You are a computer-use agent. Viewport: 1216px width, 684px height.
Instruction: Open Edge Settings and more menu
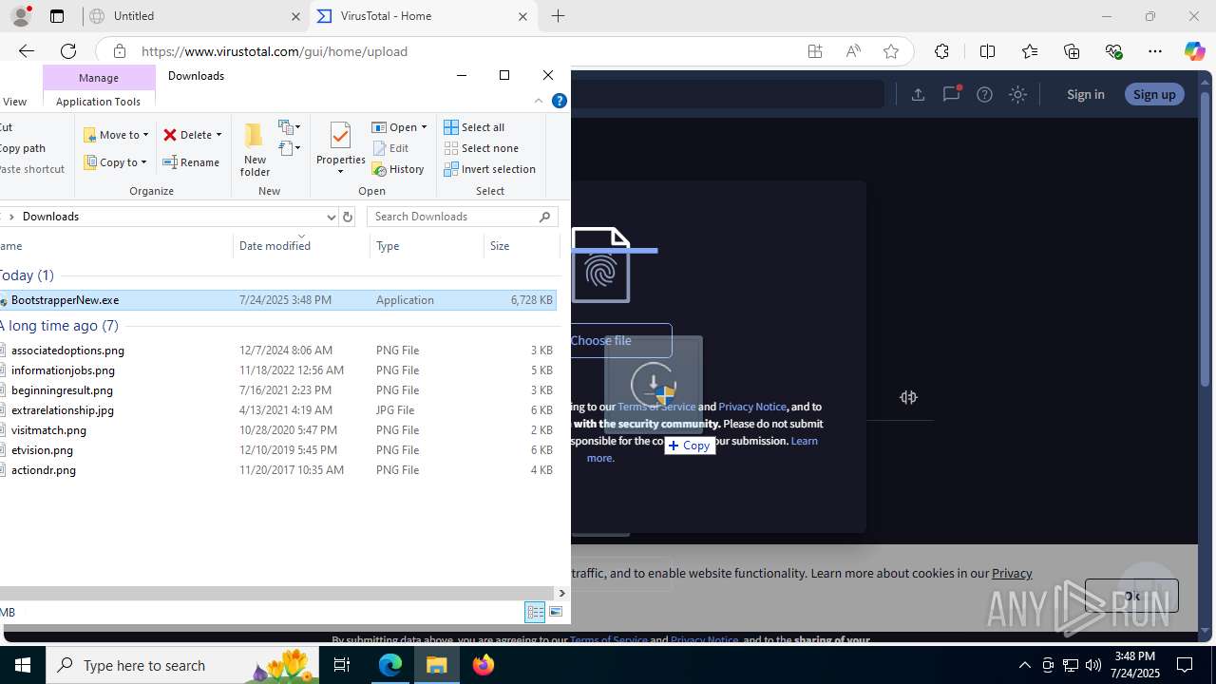(1155, 51)
